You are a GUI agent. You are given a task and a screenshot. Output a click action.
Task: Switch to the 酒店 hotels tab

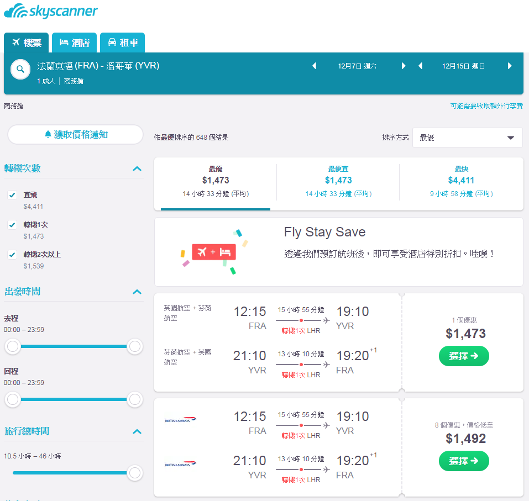pyautogui.click(x=74, y=43)
